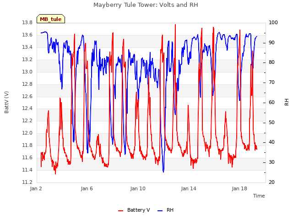Viewport: 293px width, 219px height.
Task: Click the red Battery V legend marker
Action: 121,211
